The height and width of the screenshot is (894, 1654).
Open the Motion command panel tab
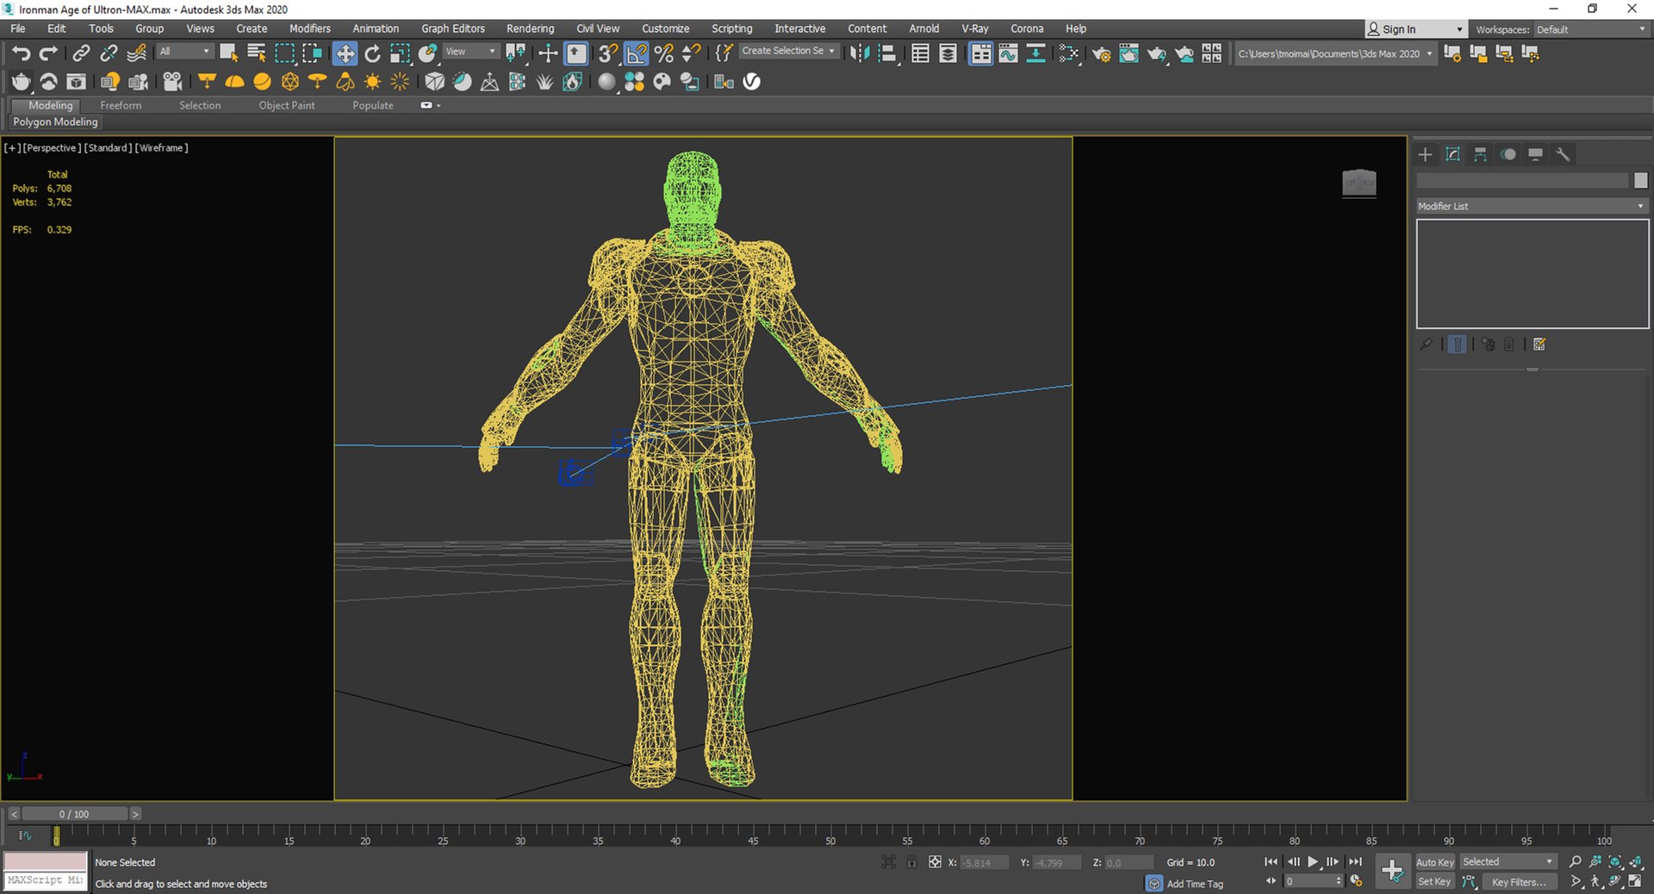coord(1508,154)
